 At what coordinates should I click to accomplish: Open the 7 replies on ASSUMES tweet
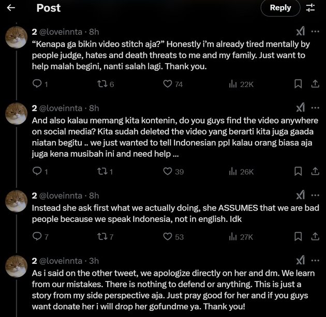37,236
